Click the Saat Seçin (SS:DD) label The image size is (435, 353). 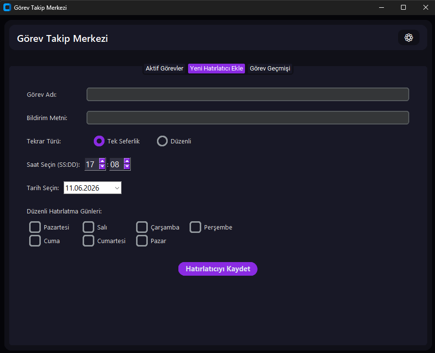(x=53, y=164)
